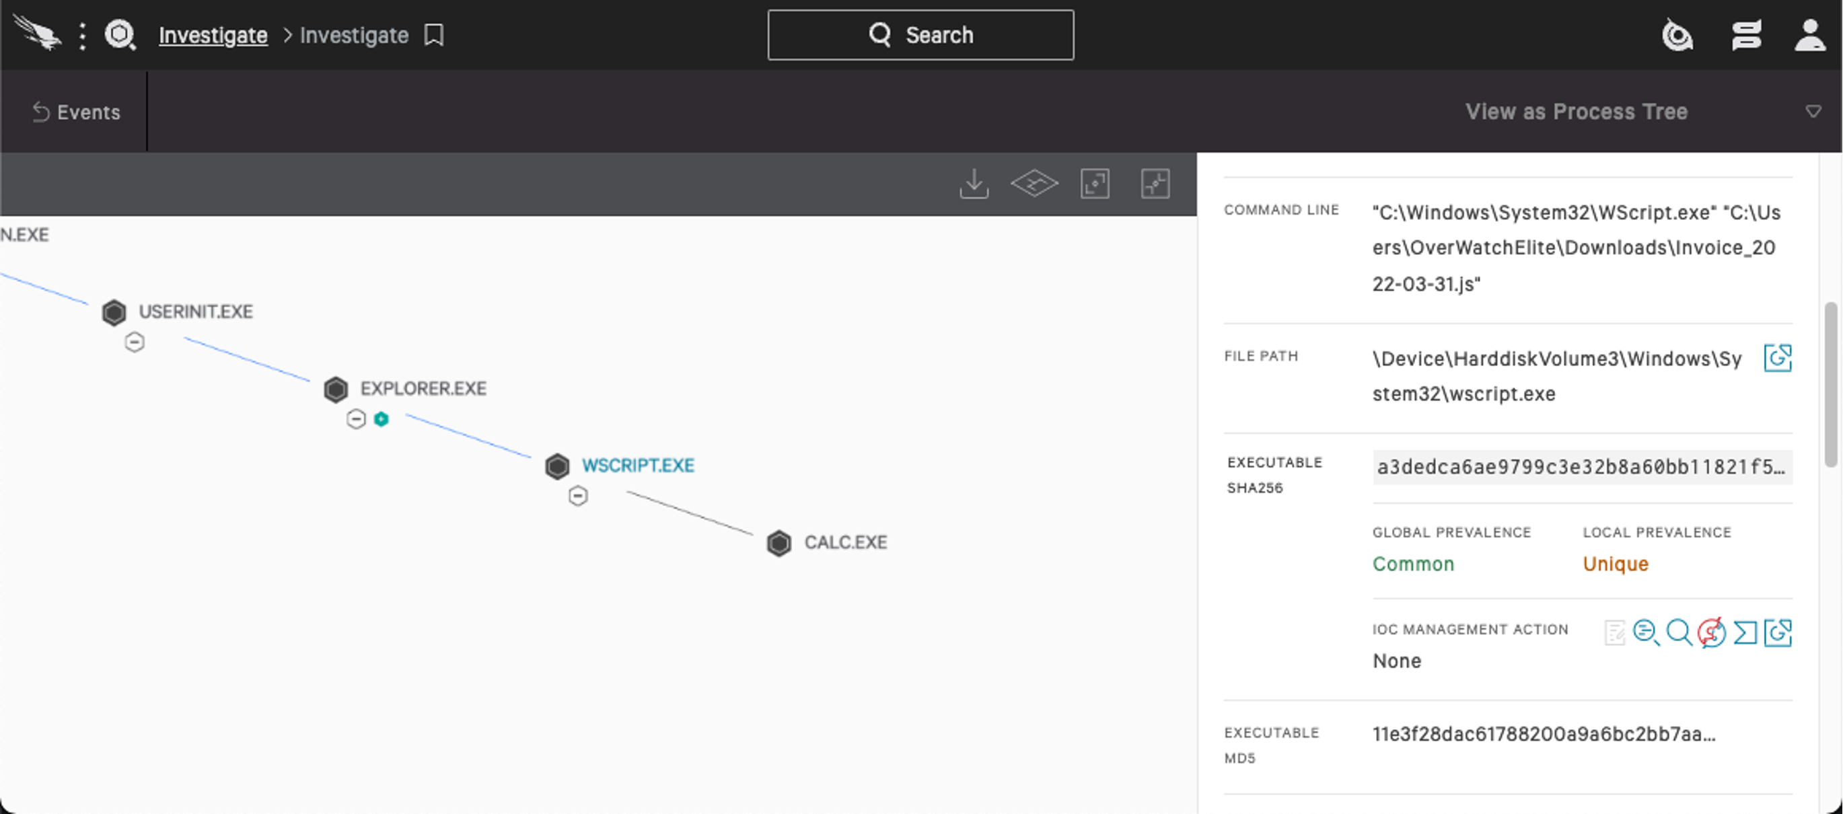
Task: Click the View as Process Tree label
Action: [1576, 112]
